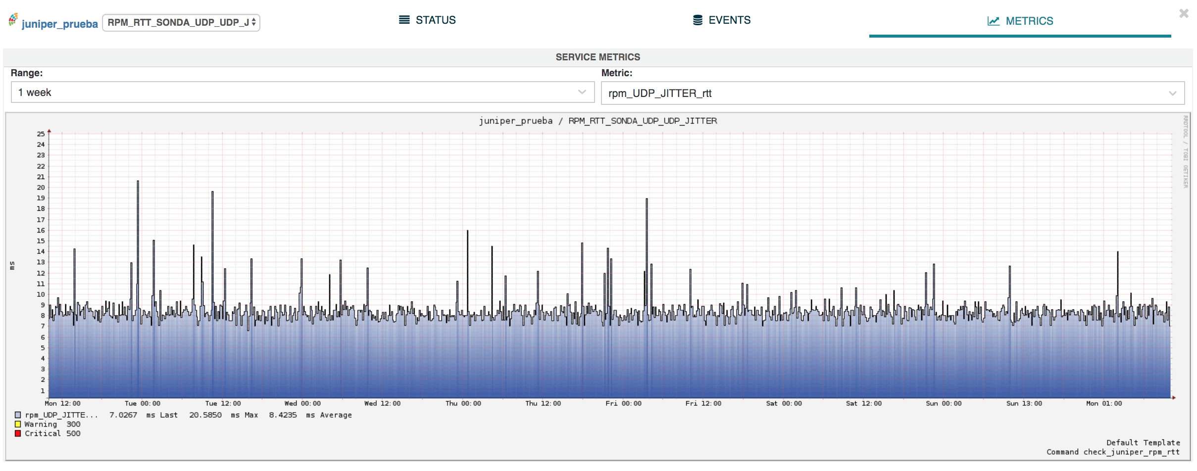The height and width of the screenshot is (471, 1197).
Task: Click the Thu 12:00 time axis label
Action: click(543, 403)
